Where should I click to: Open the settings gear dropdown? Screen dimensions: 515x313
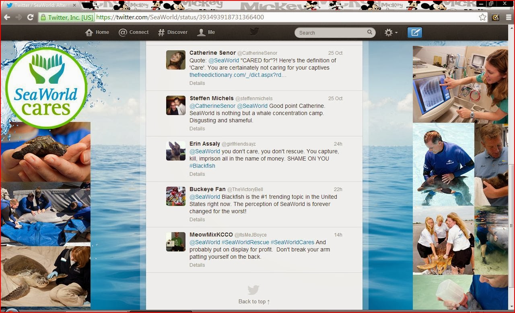click(x=391, y=33)
